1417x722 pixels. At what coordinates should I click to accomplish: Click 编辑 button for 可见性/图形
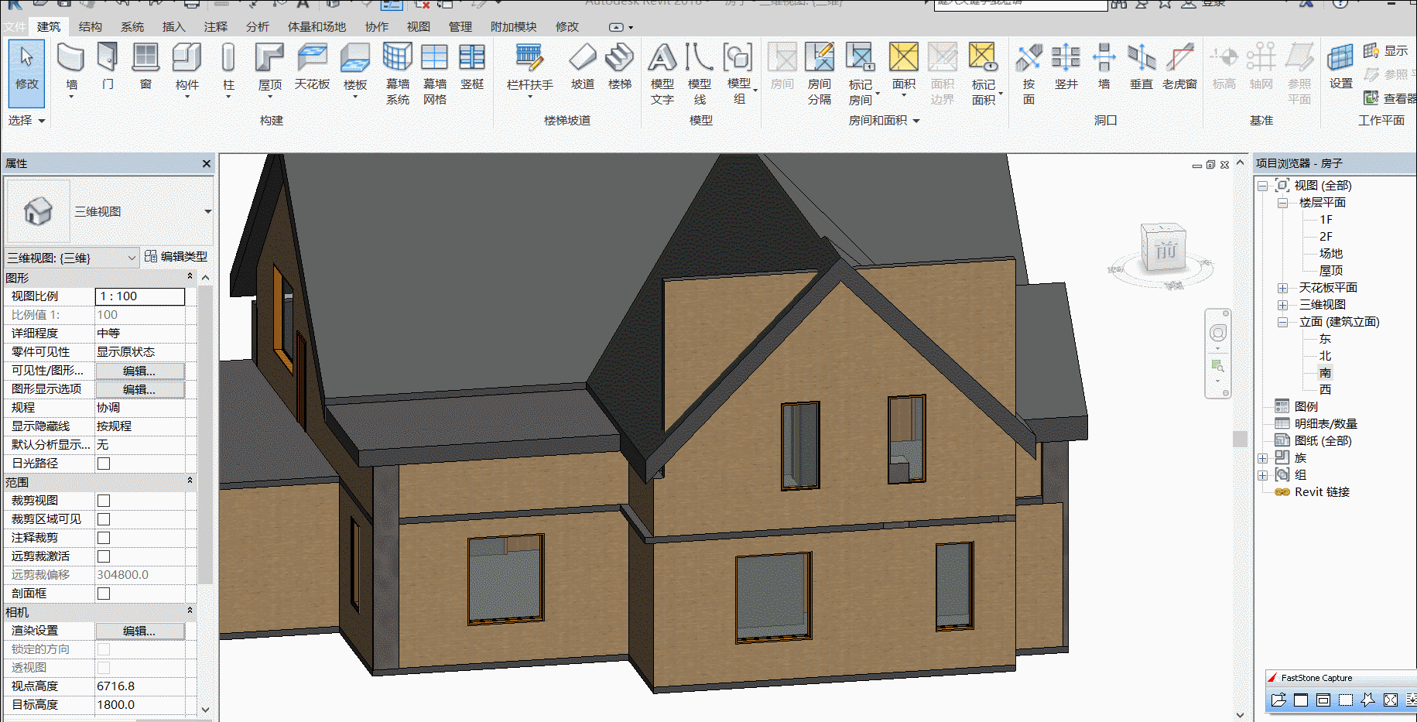[x=139, y=371]
